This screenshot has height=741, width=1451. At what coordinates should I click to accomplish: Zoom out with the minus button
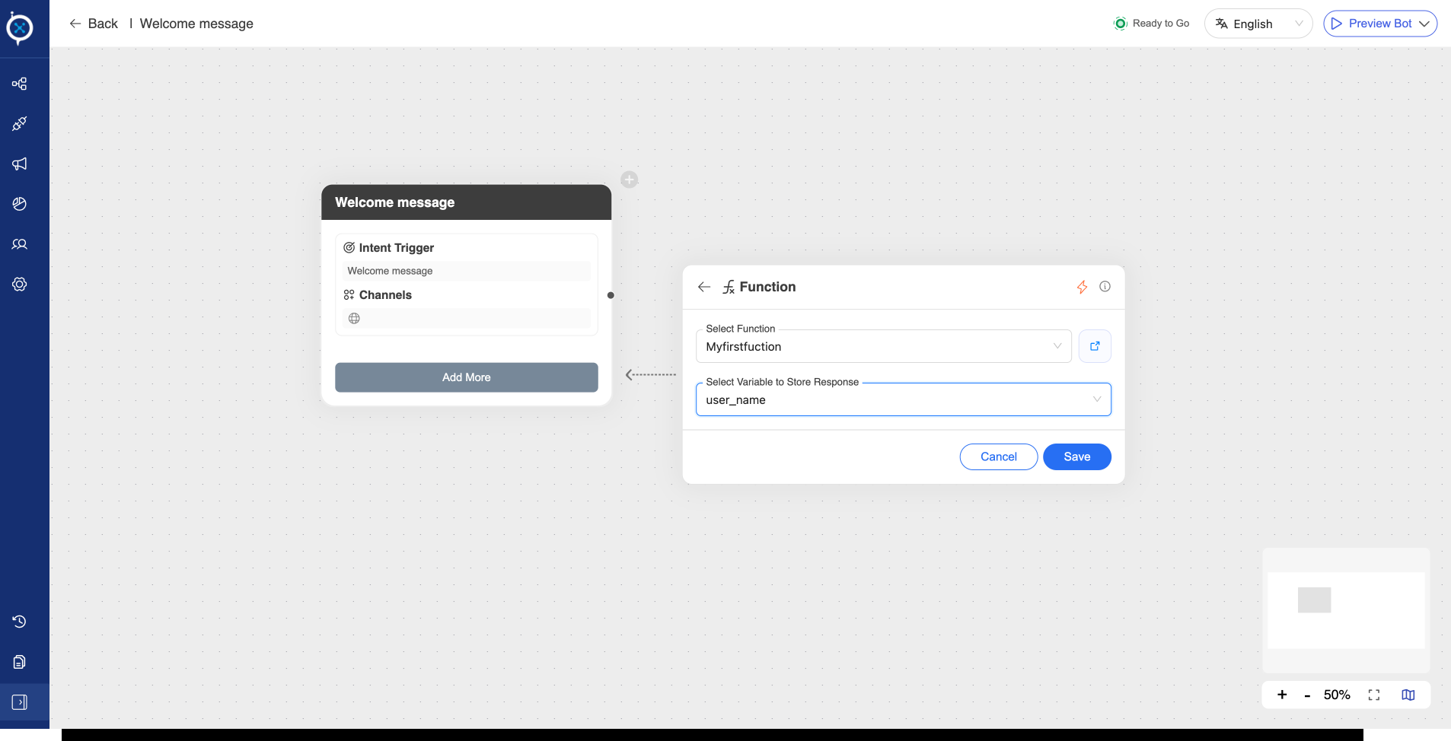[x=1307, y=695]
